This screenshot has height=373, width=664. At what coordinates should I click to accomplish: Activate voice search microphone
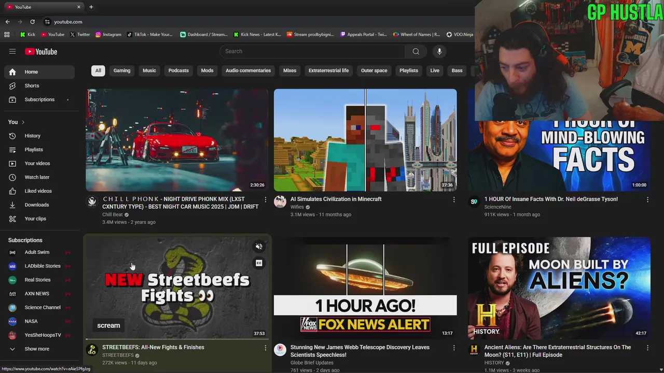(439, 51)
